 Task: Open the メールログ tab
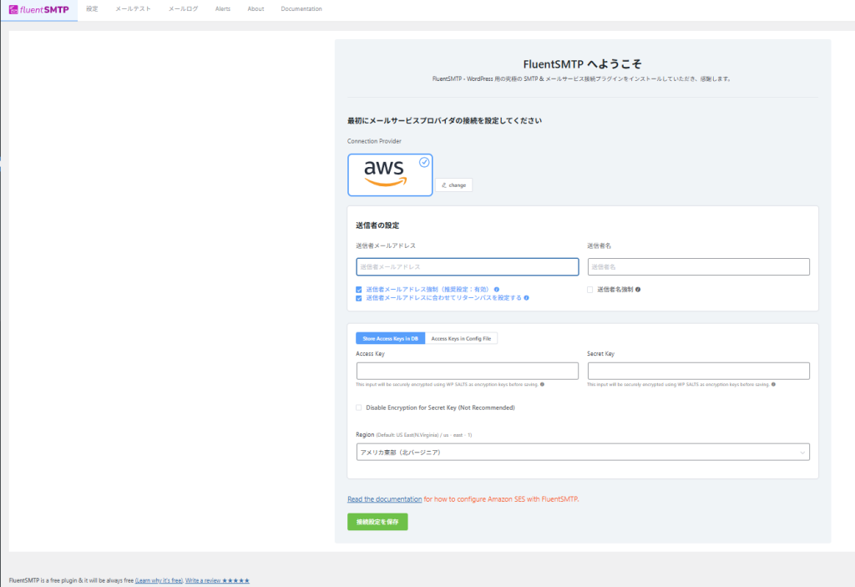pyautogui.click(x=183, y=9)
